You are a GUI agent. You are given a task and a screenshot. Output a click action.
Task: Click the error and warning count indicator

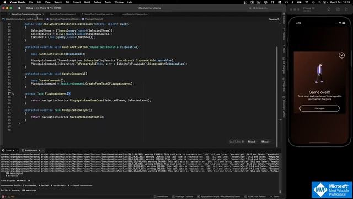9,197
